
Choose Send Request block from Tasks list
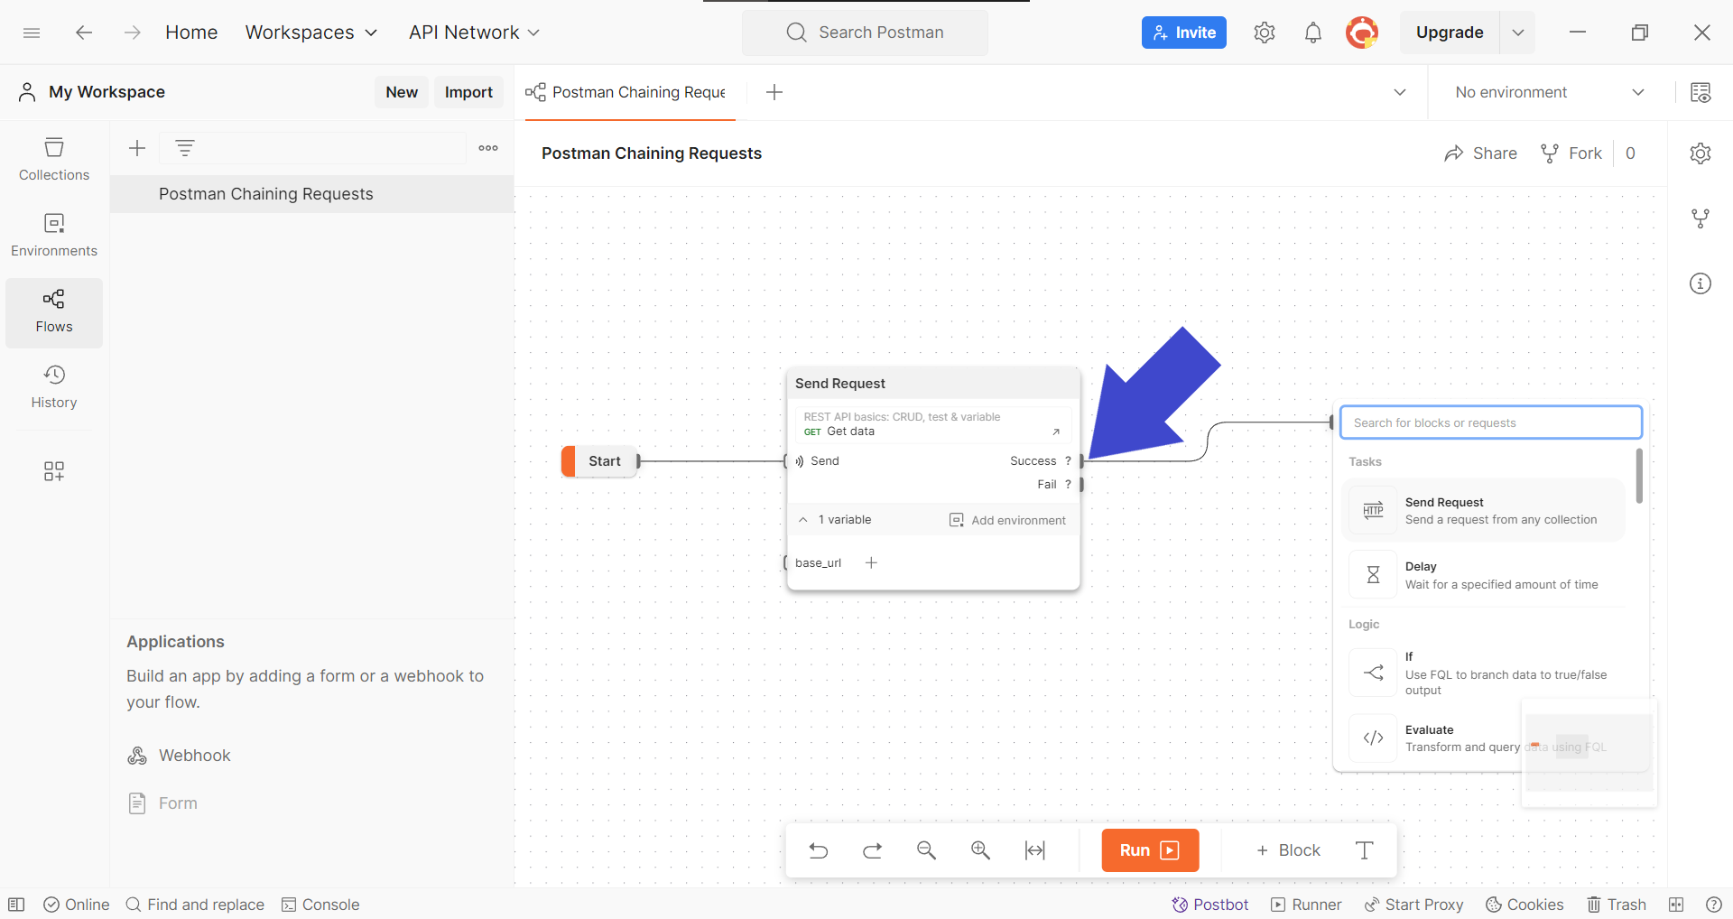pos(1483,511)
